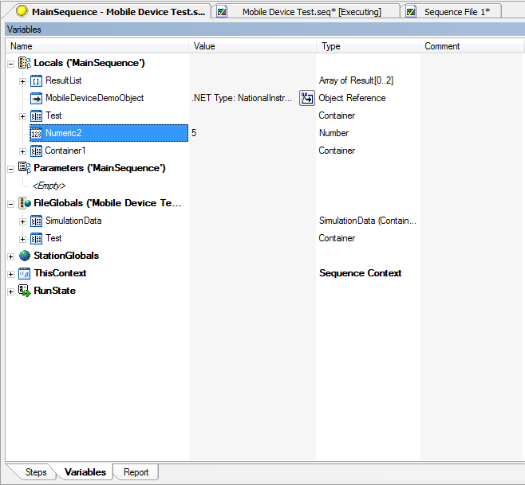The height and width of the screenshot is (485, 525).
Task: Expand the SimulationData container
Action: [22, 221]
